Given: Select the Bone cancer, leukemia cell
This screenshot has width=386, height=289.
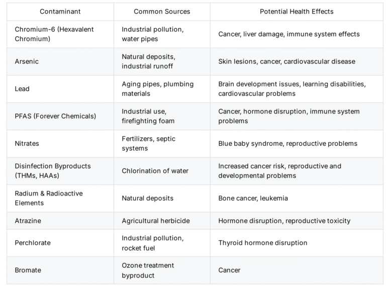Looking at the screenshot, I should click(297, 198).
